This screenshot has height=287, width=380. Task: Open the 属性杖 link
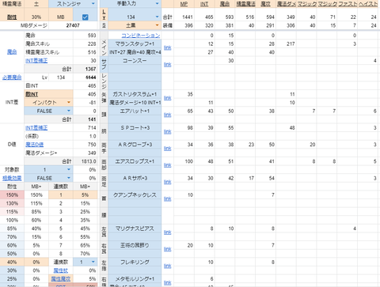[61, 270]
